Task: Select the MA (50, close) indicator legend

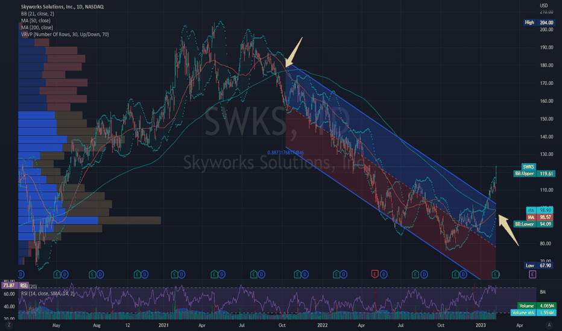Action: pyautogui.click(x=36, y=20)
